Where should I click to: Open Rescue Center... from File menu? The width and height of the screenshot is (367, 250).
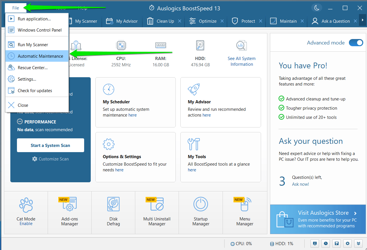[x=37, y=68]
